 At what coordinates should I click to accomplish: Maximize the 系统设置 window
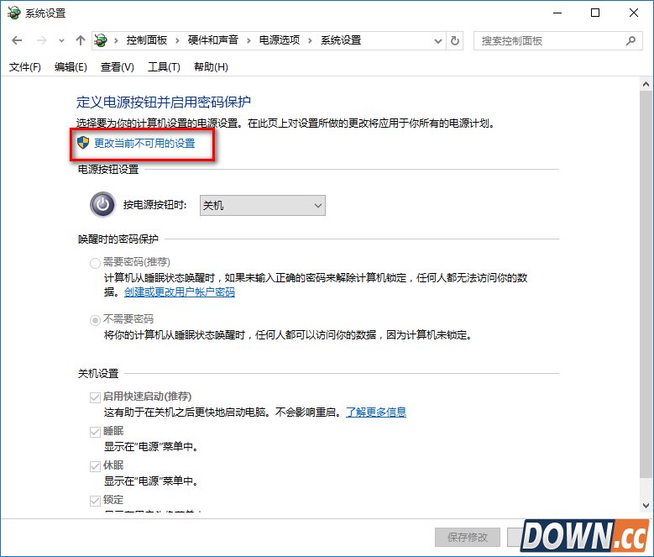pos(595,13)
